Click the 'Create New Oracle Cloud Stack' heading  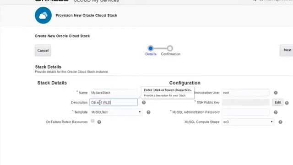(x=62, y=36)
